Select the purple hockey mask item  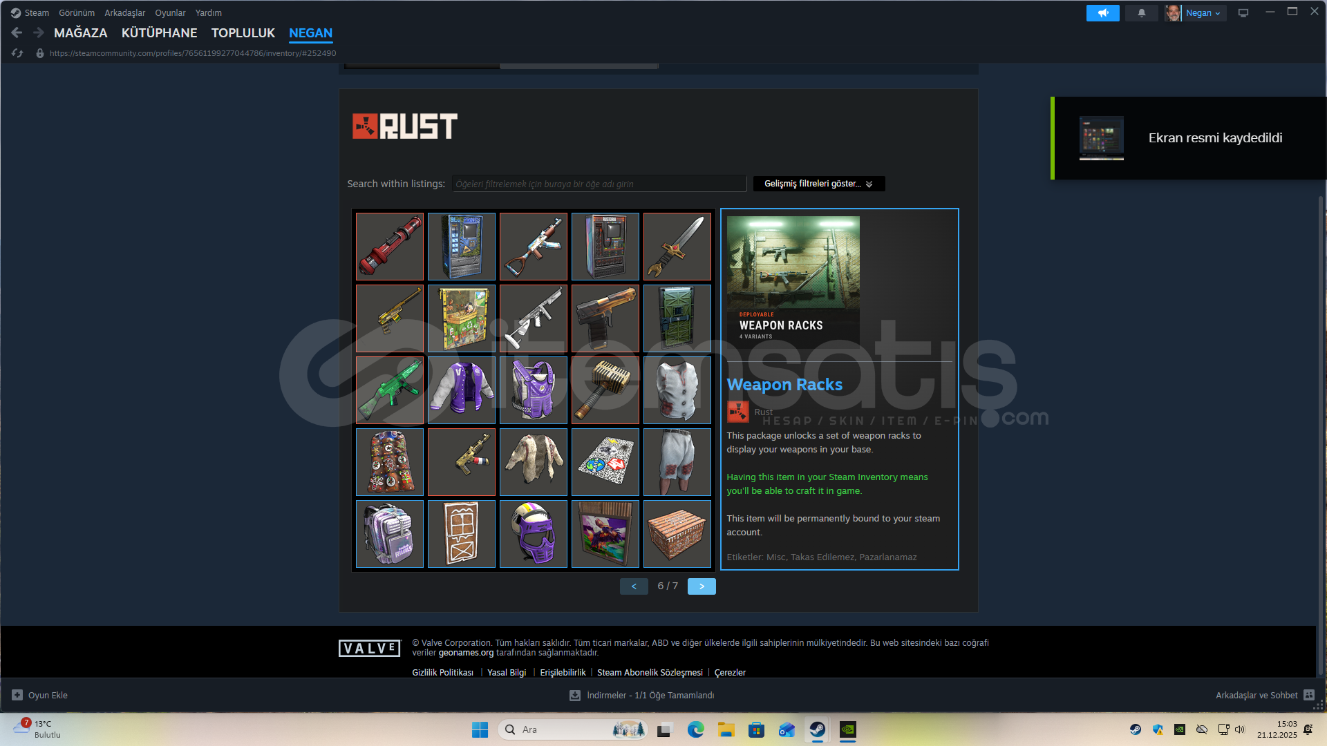(x=533, y=534)
